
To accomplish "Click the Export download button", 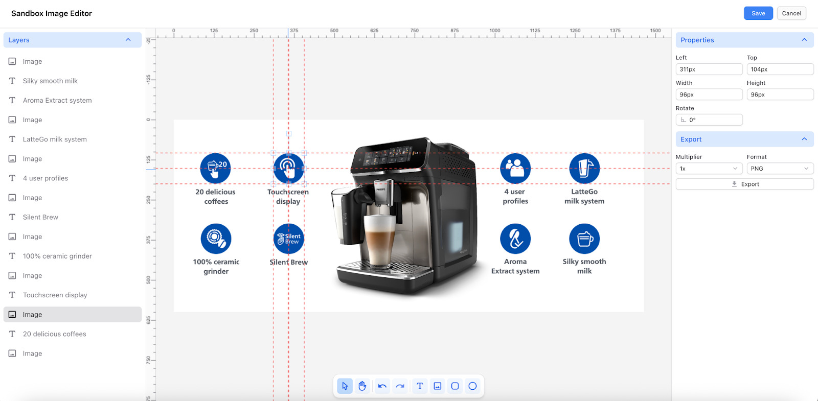I will pos(744,184).
